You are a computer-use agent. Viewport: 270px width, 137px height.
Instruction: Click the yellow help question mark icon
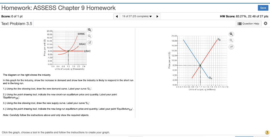pos(267,132)
